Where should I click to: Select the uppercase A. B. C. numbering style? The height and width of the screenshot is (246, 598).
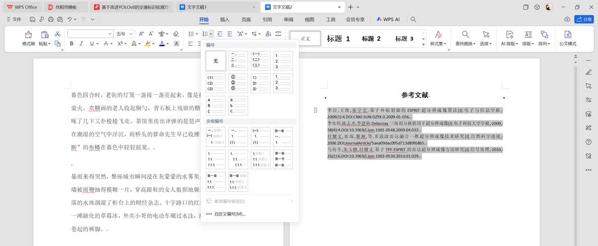click(216, 106)
